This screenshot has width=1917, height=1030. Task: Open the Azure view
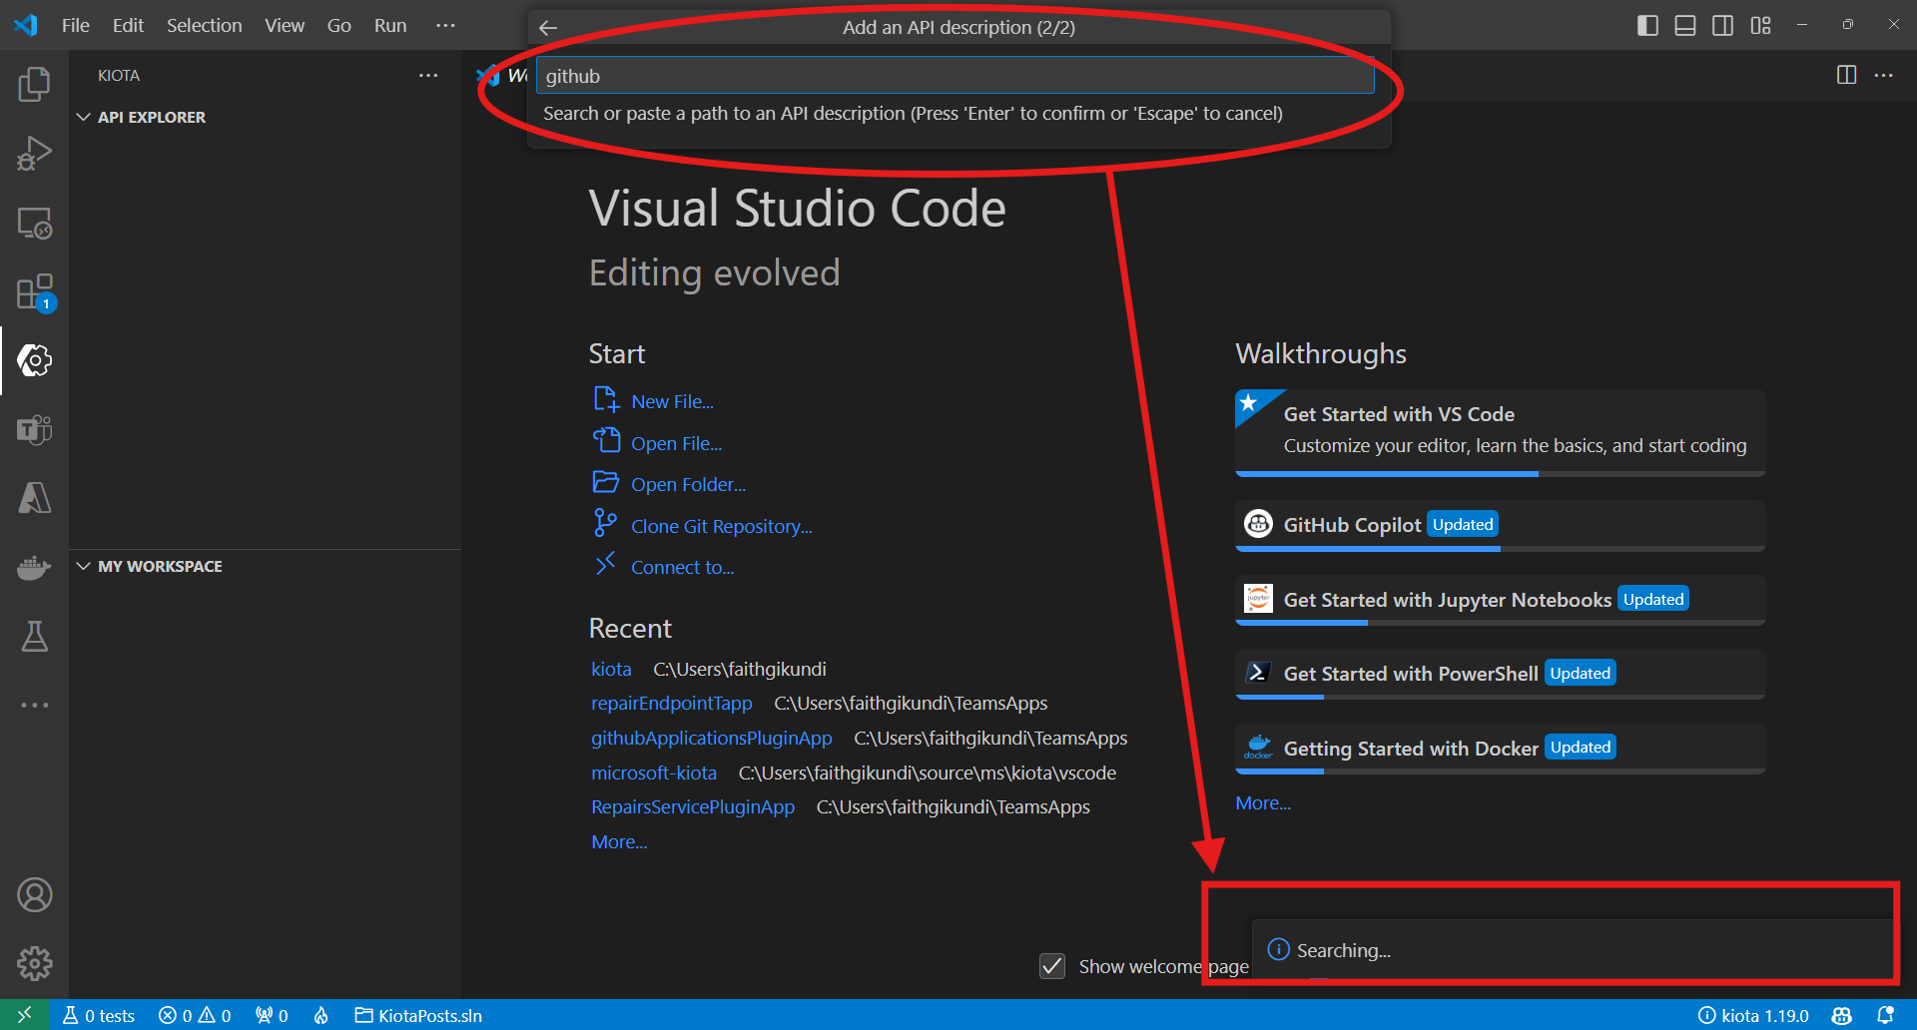click(34, 498)
